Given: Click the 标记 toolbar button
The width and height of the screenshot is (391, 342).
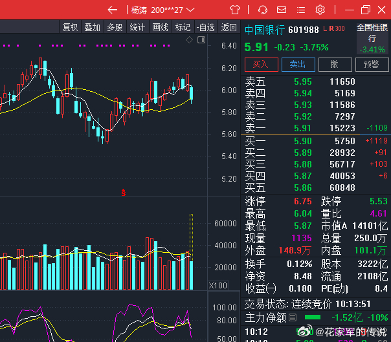Looking at the screenshot, I should [183, 27].
